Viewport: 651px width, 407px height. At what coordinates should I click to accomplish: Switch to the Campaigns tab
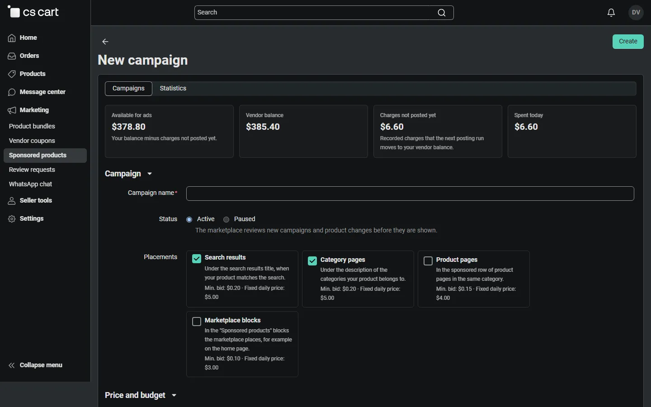129,89
